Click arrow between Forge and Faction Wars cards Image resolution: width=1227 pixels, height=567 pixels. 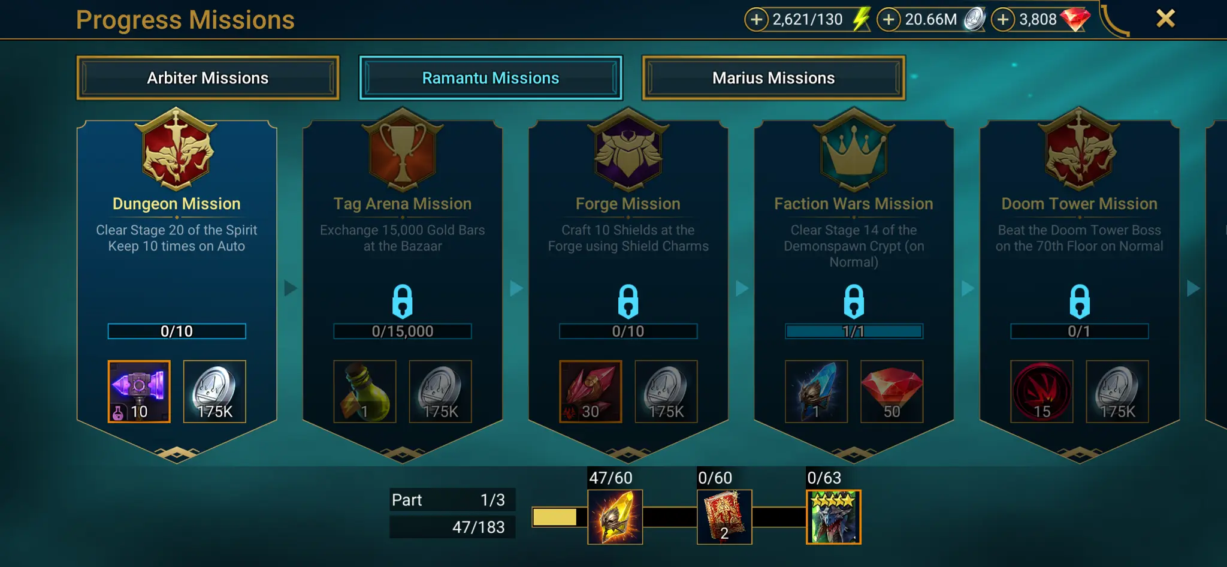(x=742, y=288)
